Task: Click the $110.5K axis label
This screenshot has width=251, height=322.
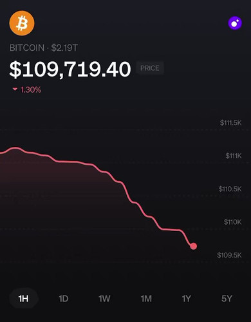Action: (x=230, y=189)
